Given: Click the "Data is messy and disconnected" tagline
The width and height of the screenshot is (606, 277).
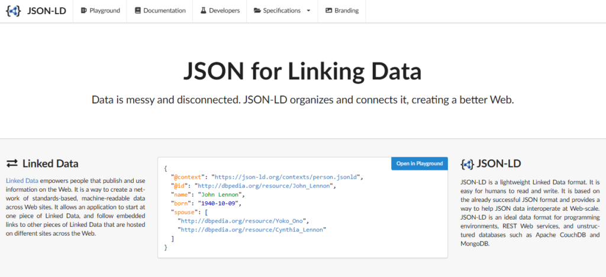Looking at the screenshot, I should tap(303, 100).
